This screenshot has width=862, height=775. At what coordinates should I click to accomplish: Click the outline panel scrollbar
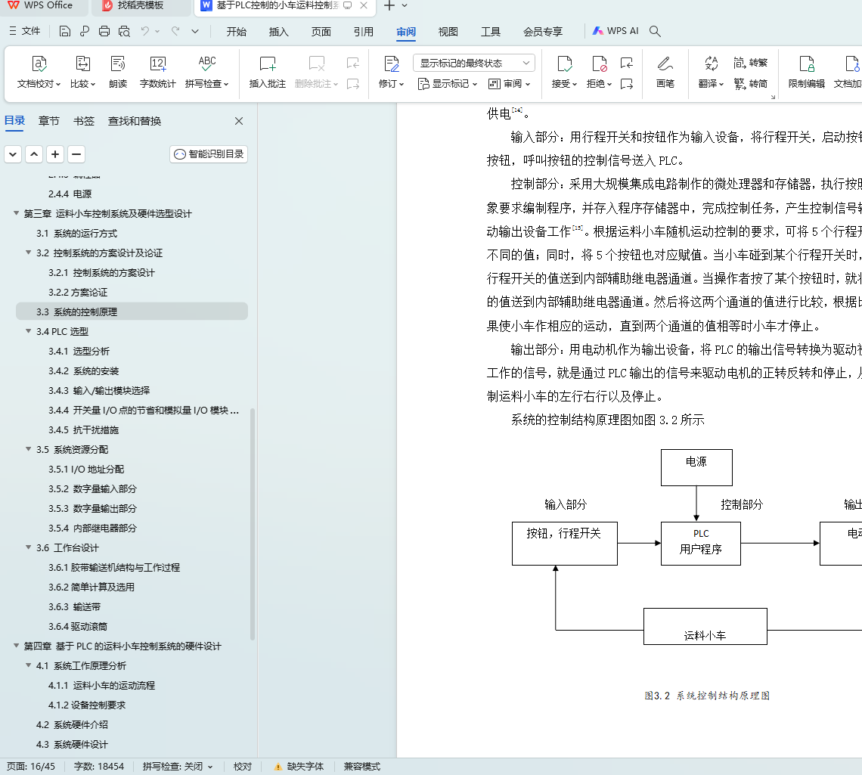coord(253,524)
